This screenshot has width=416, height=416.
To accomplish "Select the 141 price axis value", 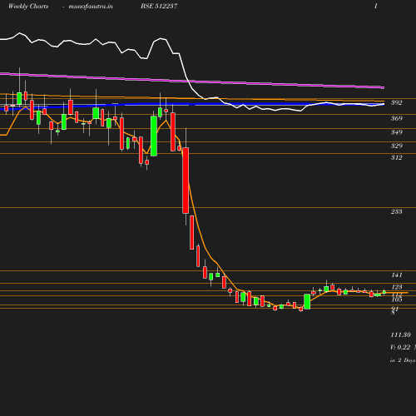I will click(397, 275).
